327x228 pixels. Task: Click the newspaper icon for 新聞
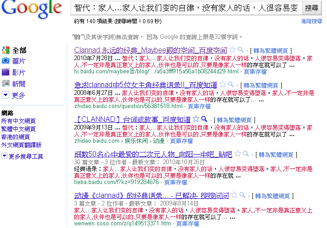6,84
